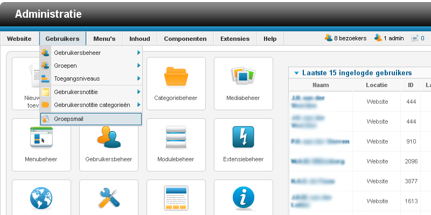Select Toegangsniveaus menu entry
Image resolution: width=431 pixels, height=215 pixels.
[x=91, y=78]
